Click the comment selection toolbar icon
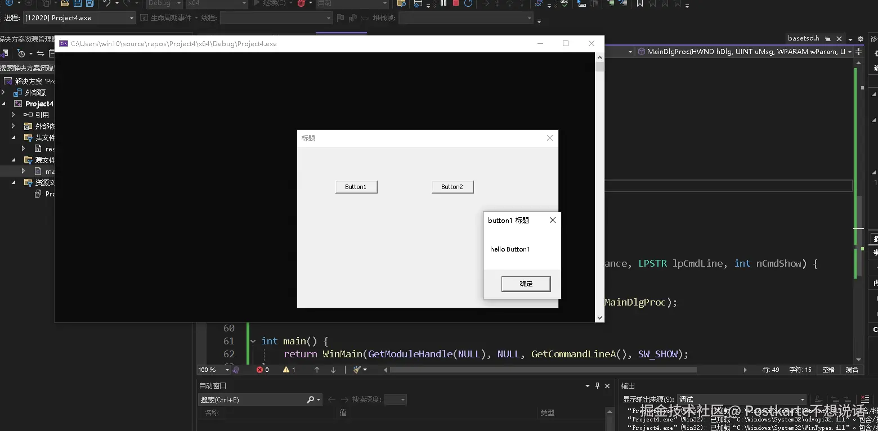 (611, 3)
